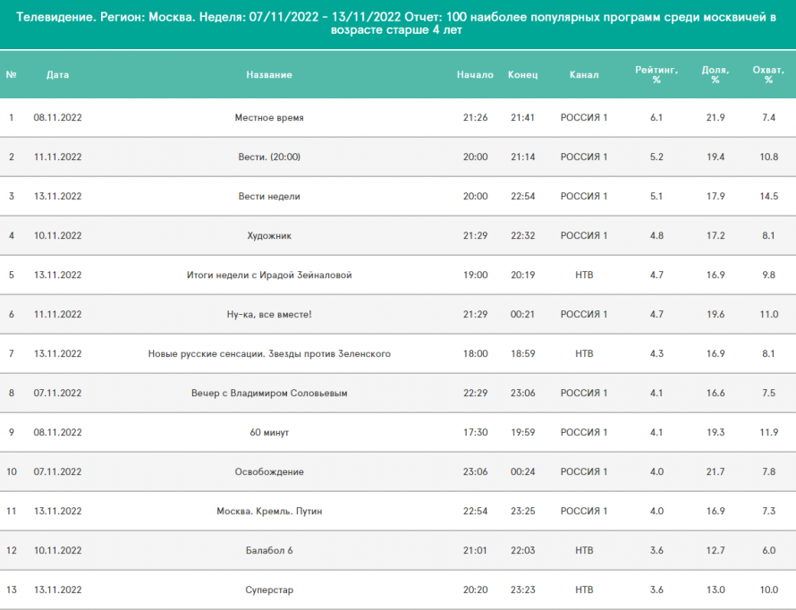Click share 16.6 in Соловьев row
This screenshot has height=610, width=796.
pos(716,393)
